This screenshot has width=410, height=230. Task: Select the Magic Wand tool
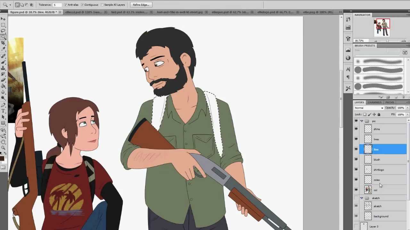(3, 37)
